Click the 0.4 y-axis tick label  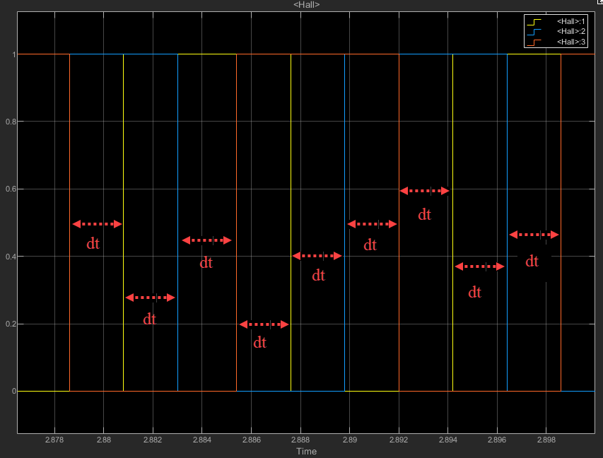tap(7, 256)
